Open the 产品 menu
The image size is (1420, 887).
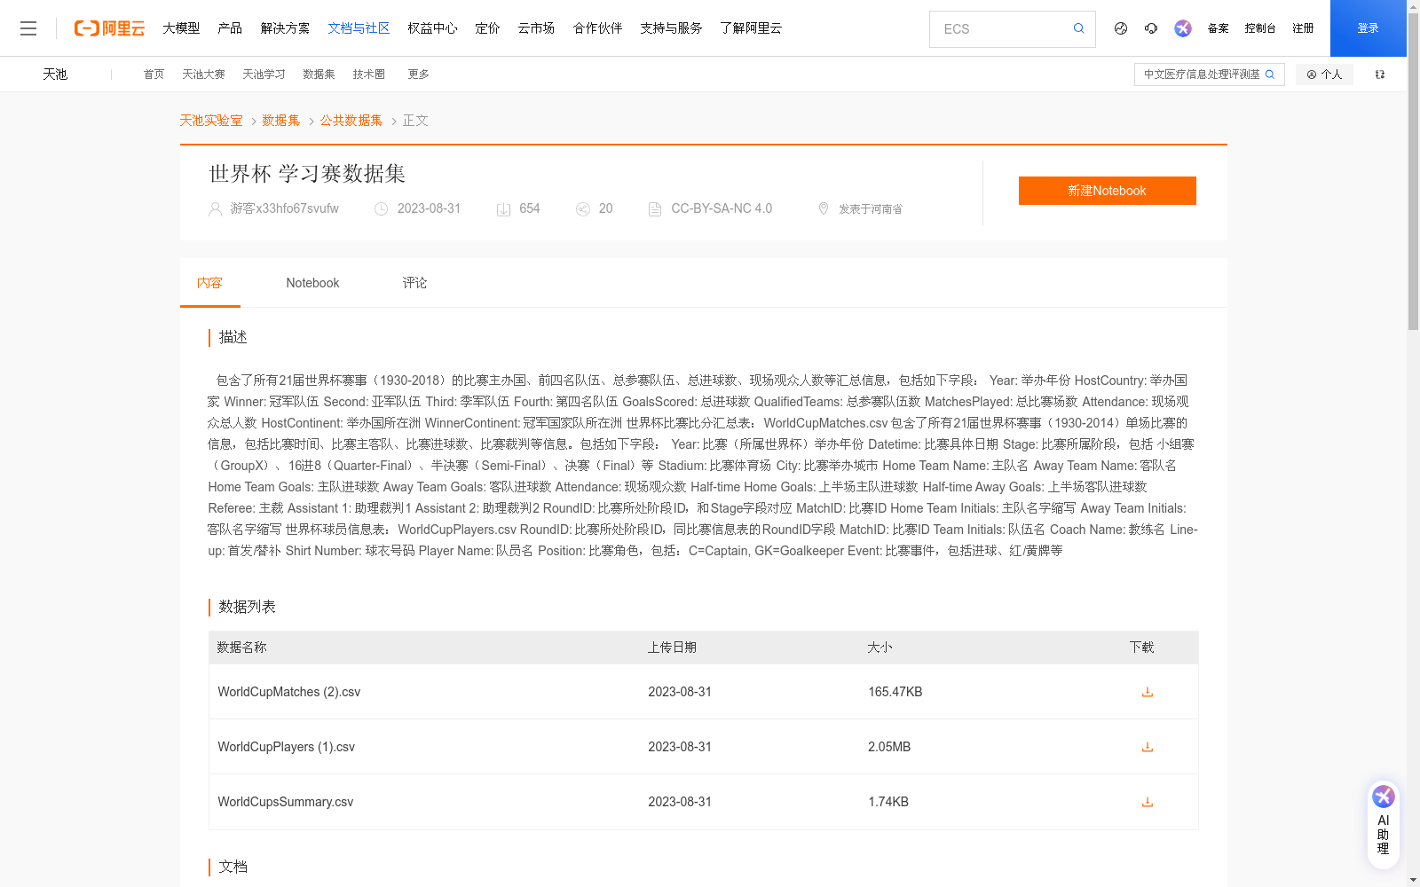(230, 28)
